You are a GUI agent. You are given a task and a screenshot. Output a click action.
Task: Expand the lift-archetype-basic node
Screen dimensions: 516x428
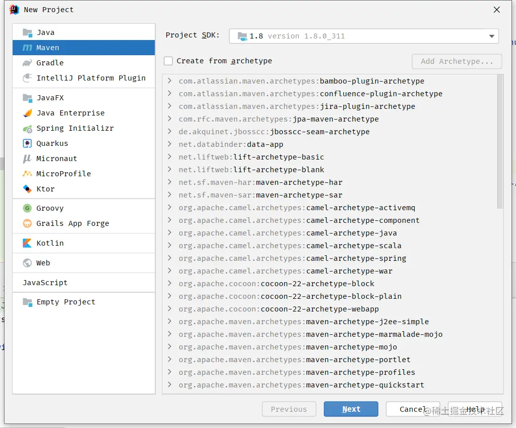point(169,157)
